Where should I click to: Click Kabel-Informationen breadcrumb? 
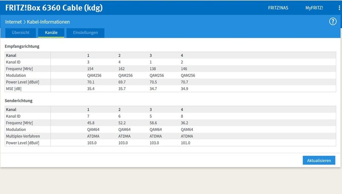[48, 22]
